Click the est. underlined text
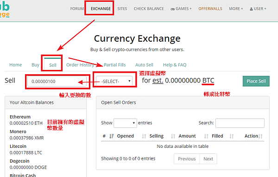This screenshot has width=278, height=177. [158, 81]
